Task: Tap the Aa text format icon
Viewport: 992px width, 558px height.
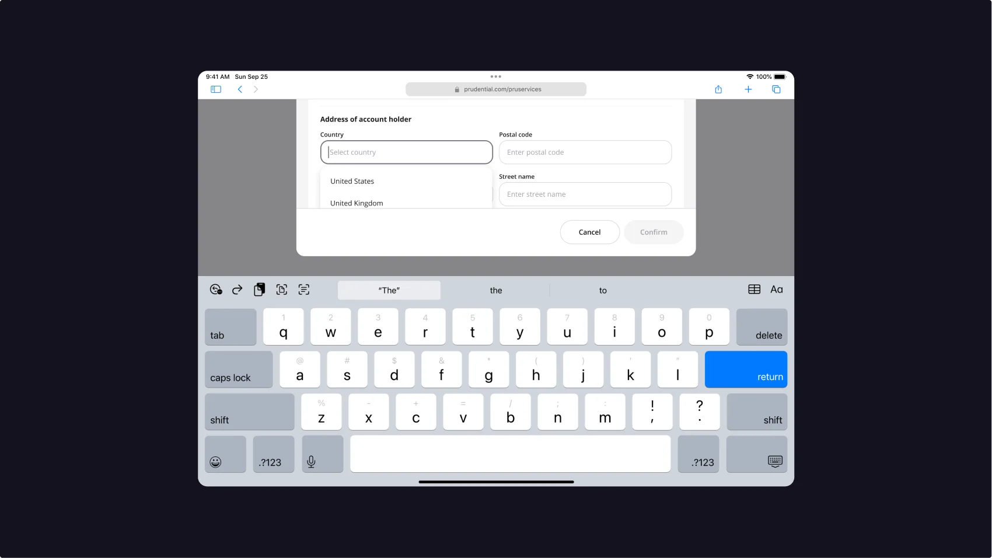Action: (x=777, y=290)
